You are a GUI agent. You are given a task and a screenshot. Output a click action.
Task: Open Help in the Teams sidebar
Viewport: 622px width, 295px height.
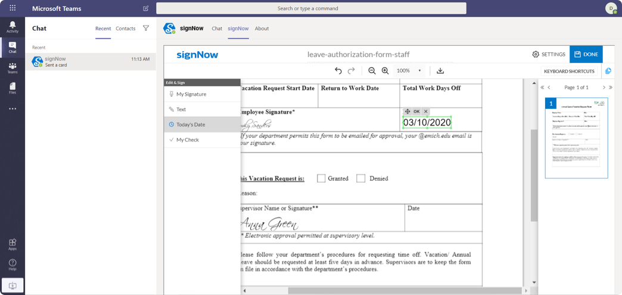[13, 265]
